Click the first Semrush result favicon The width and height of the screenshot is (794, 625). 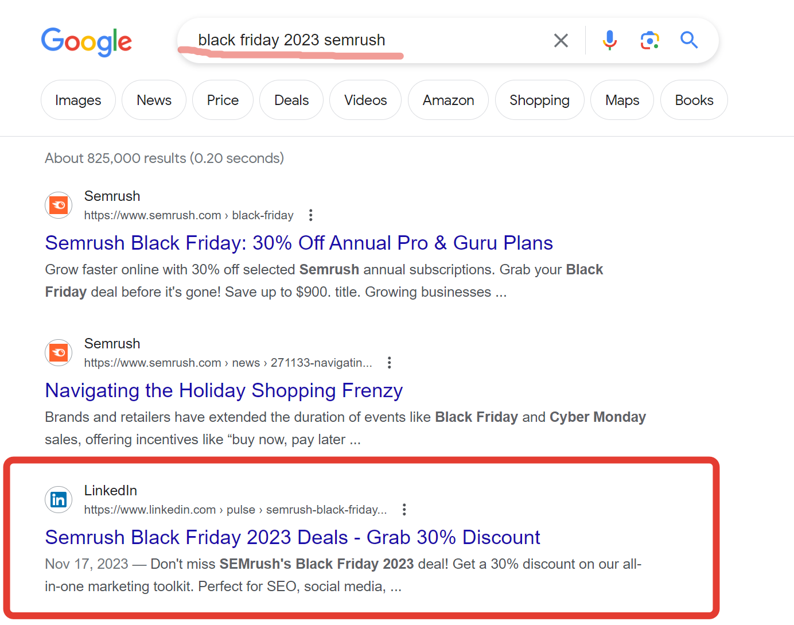[x=59, y=205]
